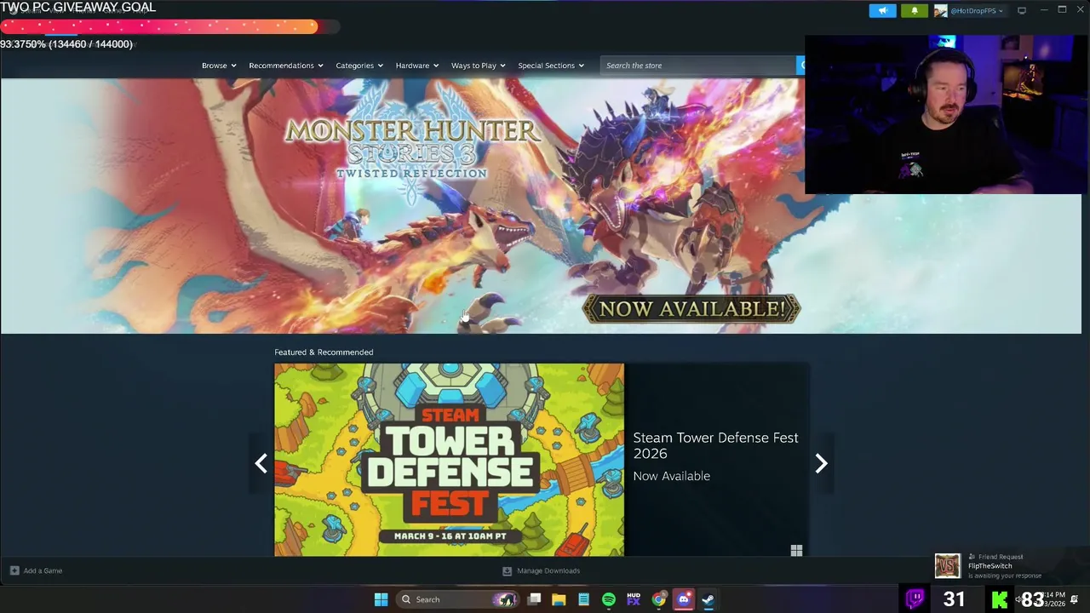Image resolution: width=1090 pixels, height=613 pixels.
Task: Focus the Search the store field
Action: (698, 66)
